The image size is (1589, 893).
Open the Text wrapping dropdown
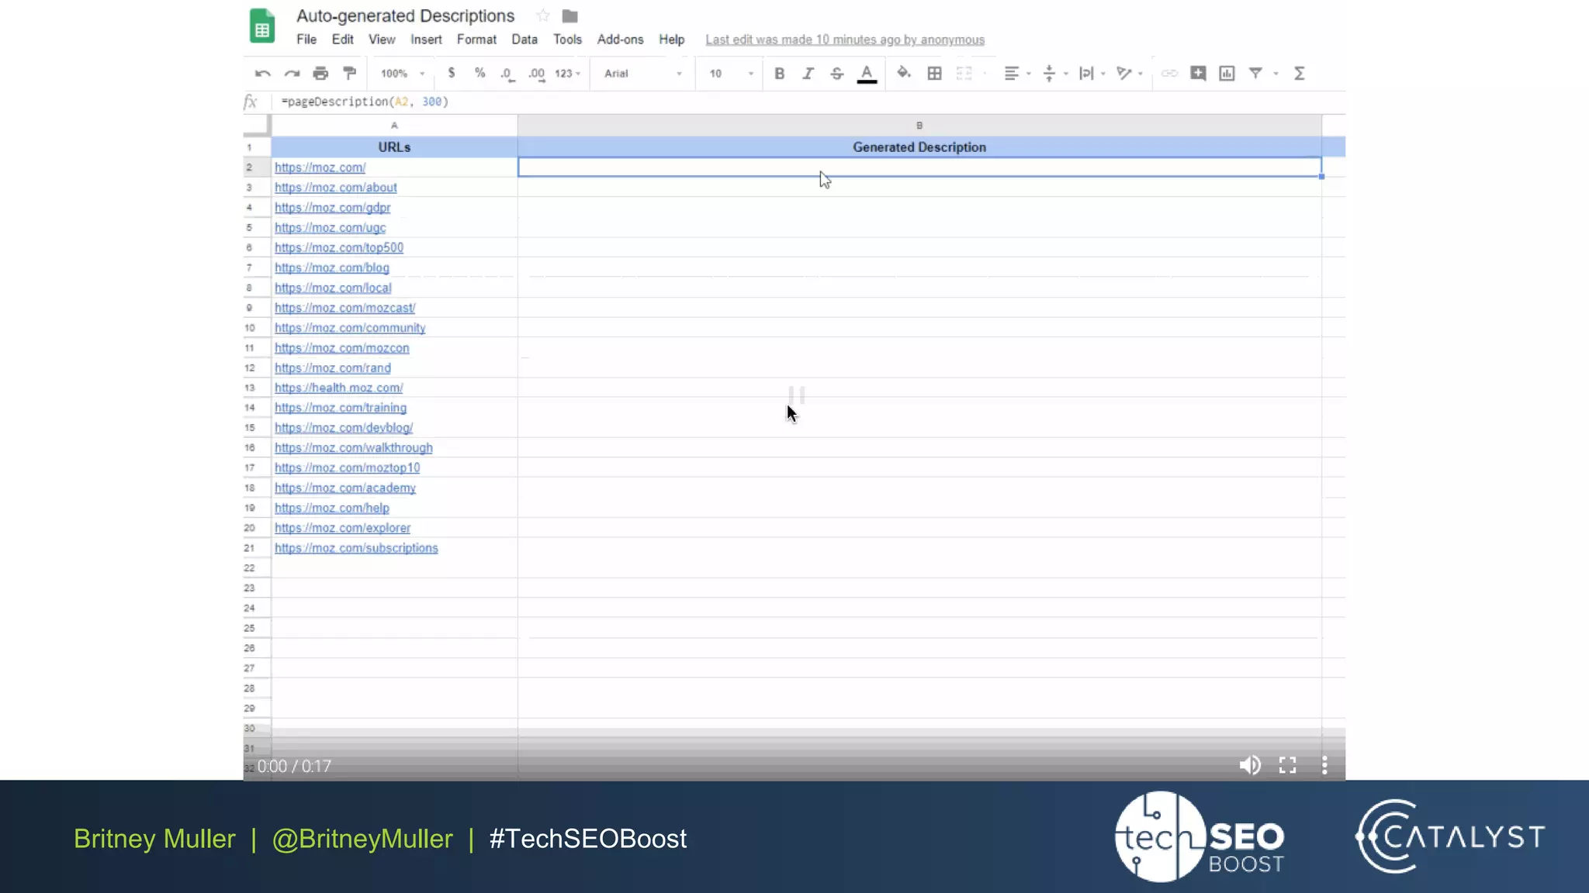pos(1092,74)
